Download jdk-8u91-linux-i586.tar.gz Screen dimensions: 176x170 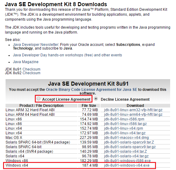(125, 124)
